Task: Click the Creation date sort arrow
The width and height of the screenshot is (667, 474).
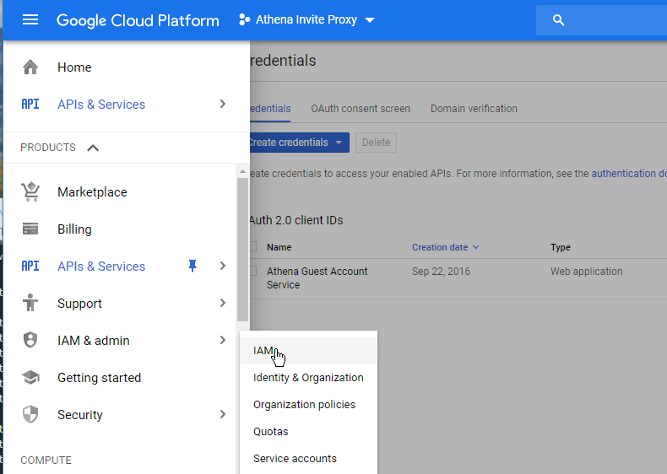Action: 475,247
